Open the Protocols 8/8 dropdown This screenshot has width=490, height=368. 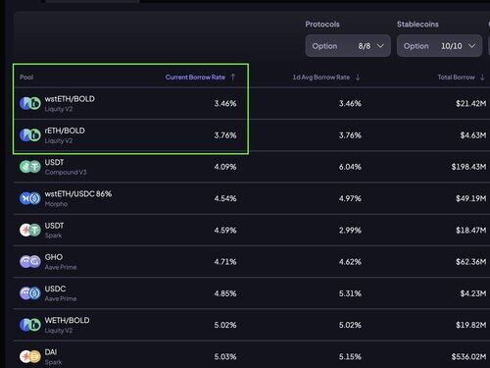pos(348,46)
